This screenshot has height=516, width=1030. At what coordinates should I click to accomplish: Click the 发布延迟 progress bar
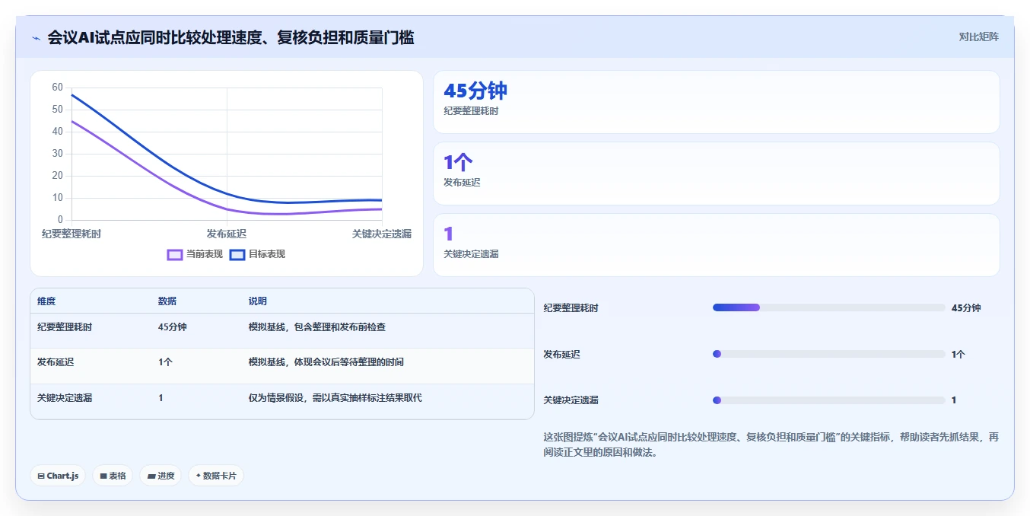pos(828,354)
